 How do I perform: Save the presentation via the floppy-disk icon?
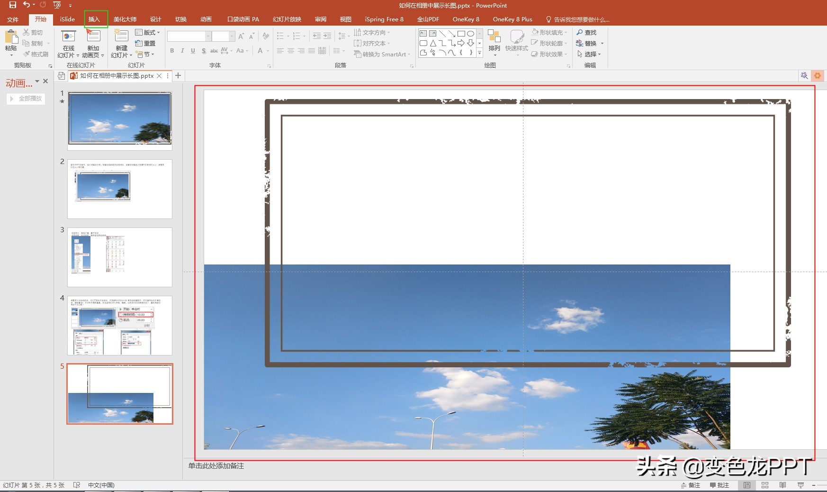[12, 5]
